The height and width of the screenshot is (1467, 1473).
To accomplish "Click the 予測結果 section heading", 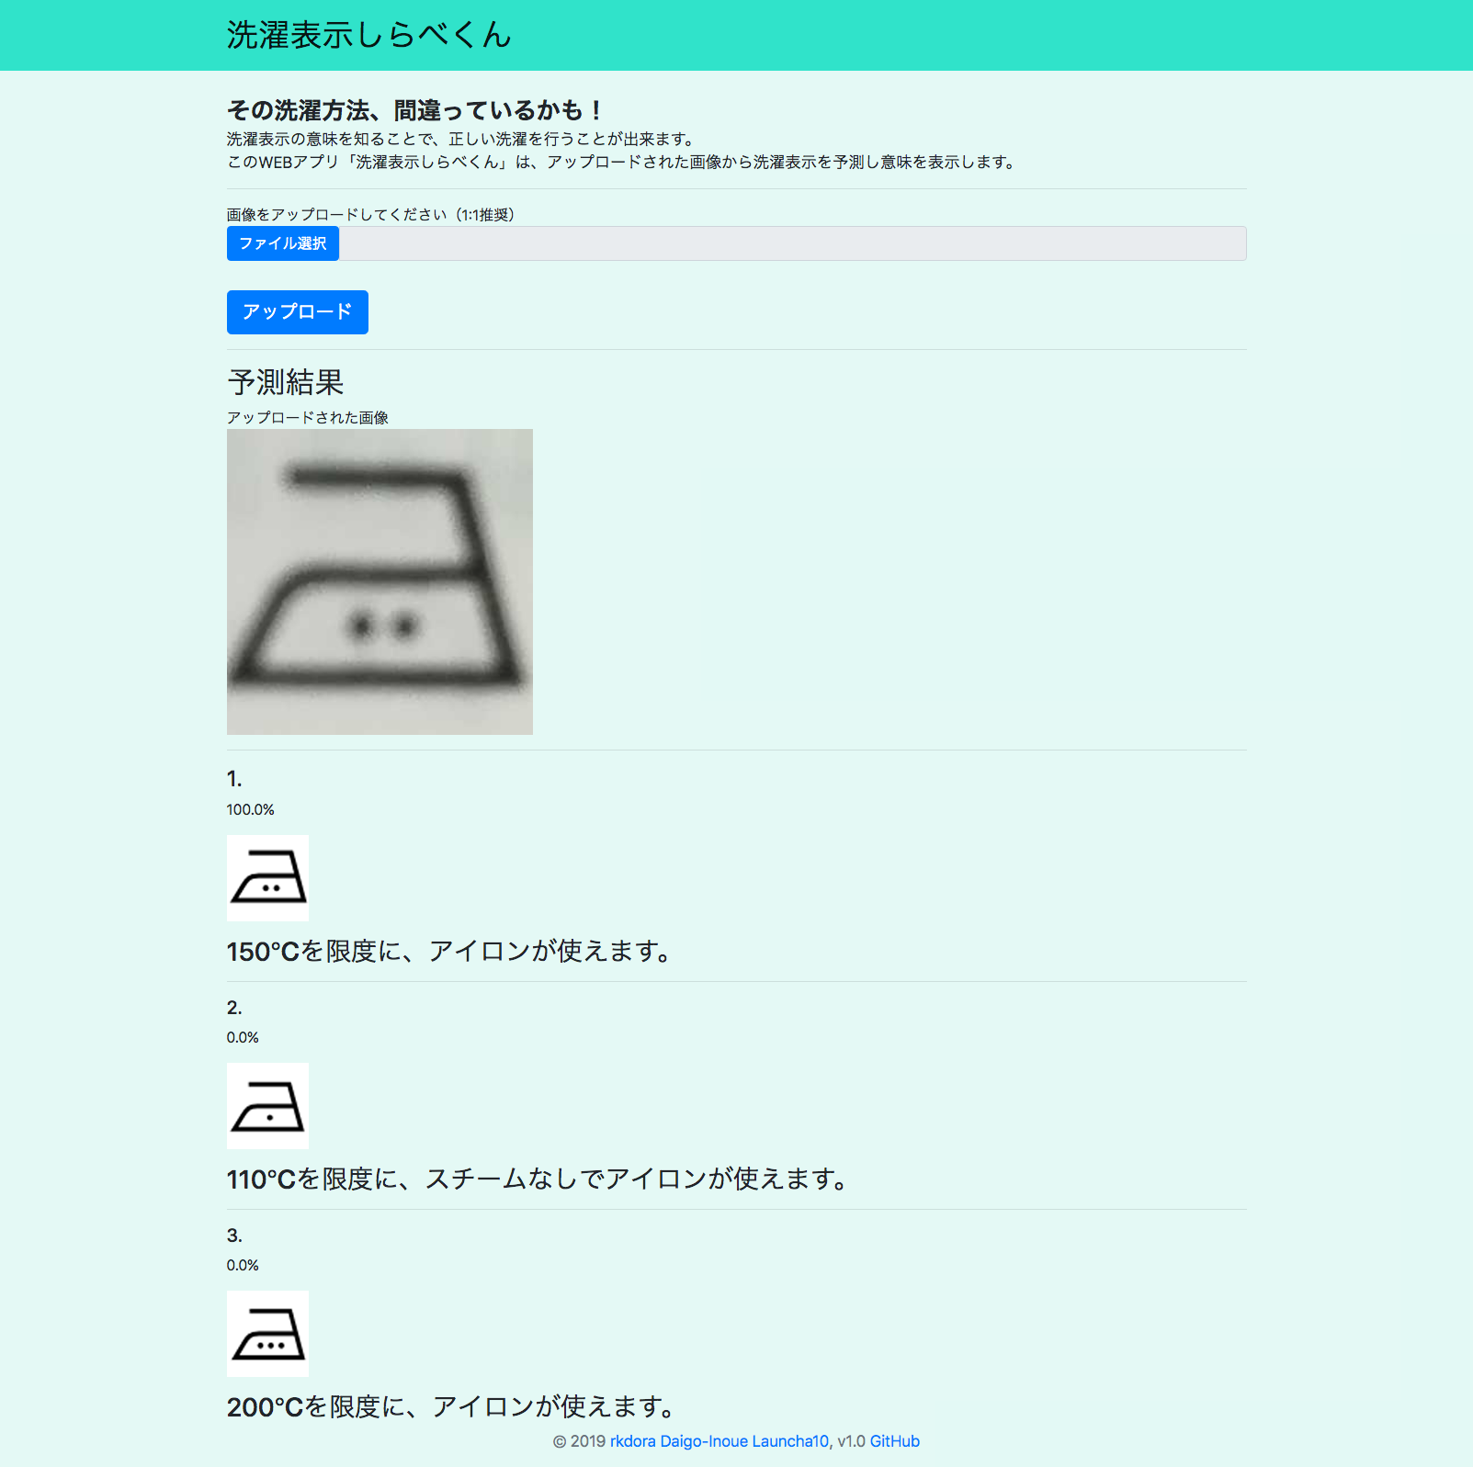I will tap(286, 382).
